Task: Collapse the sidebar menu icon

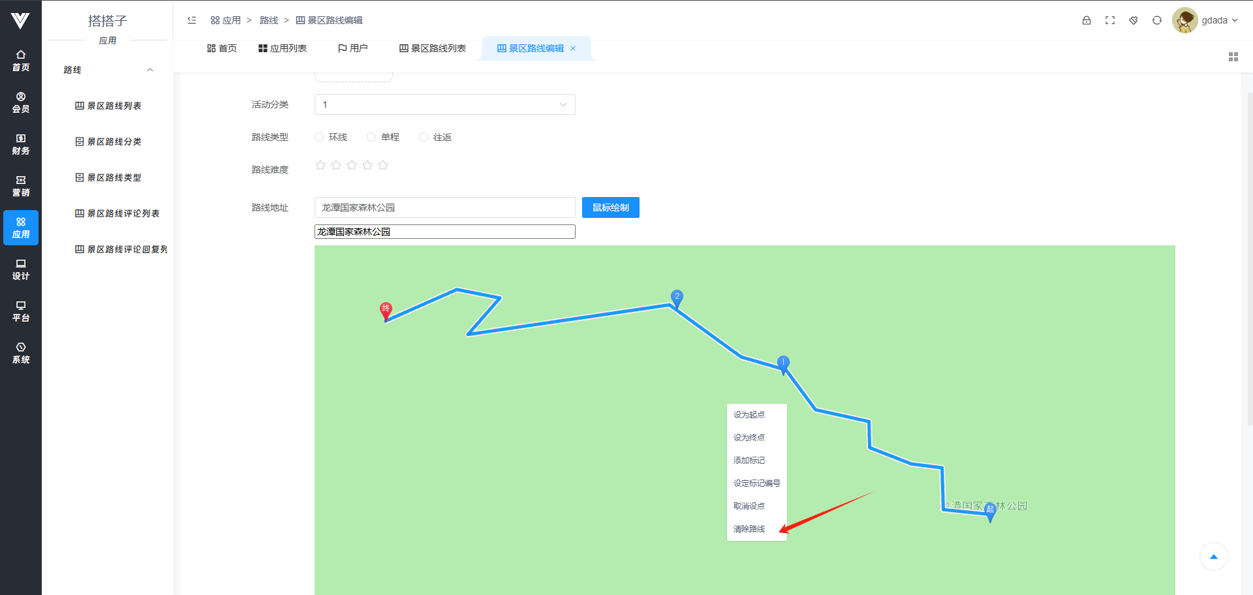Action: click(192, 20)
